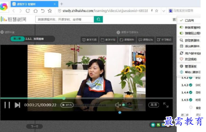Bookmark page with address bar star
The image size is (206, 132).
[x=157, y=11]
